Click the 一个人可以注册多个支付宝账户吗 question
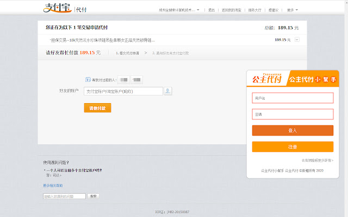 [74, 170]
